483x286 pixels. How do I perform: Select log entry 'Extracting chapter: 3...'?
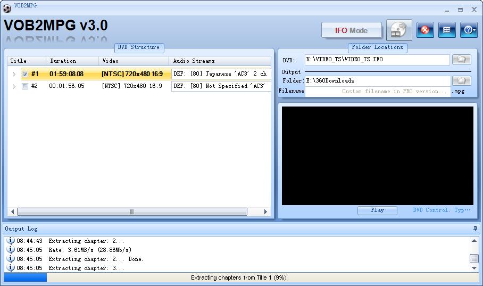86,268
